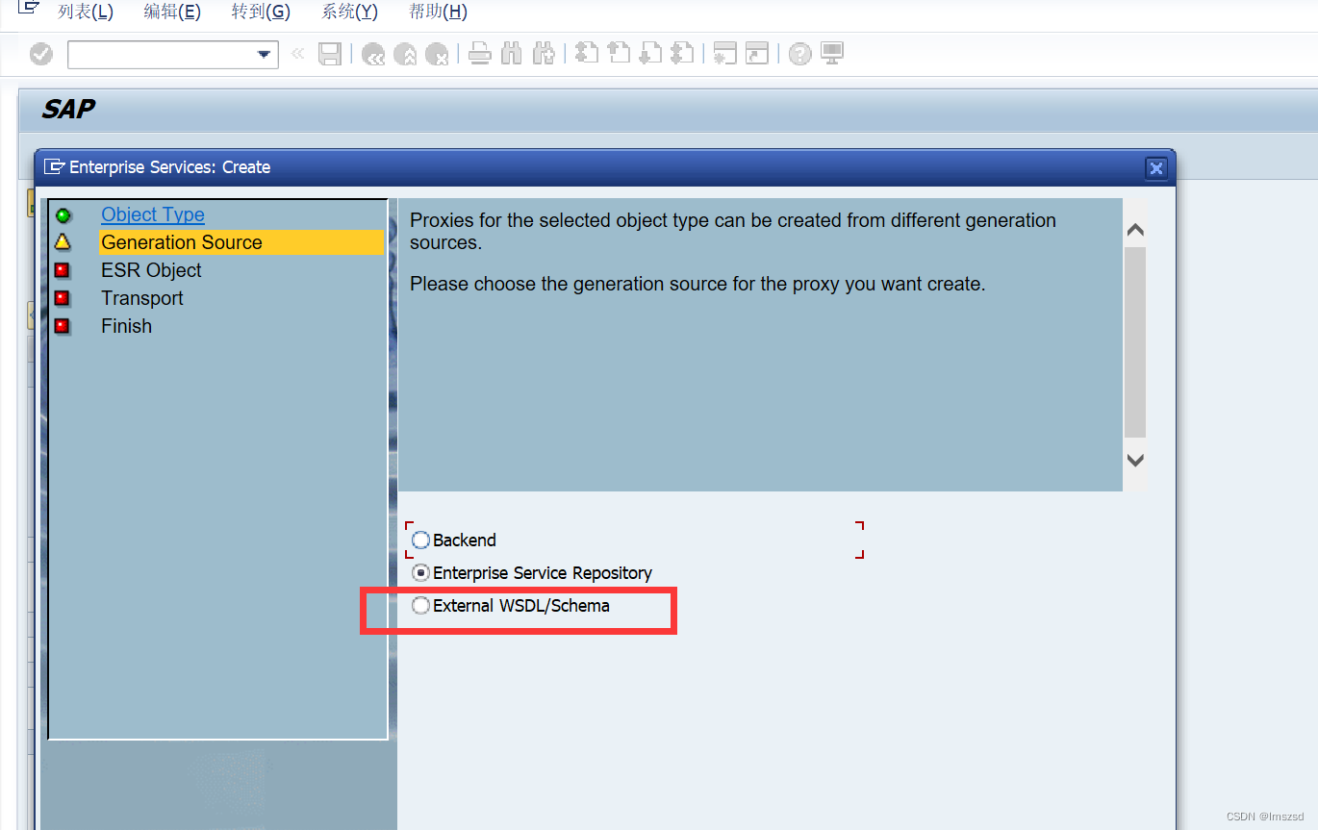This screenshot has height=830, width=1318.
Task: Click the Generate Shortcut icon
Action: tap(757, 54)
